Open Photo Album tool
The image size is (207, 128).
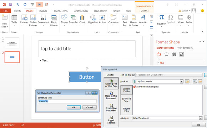[54, 21]
